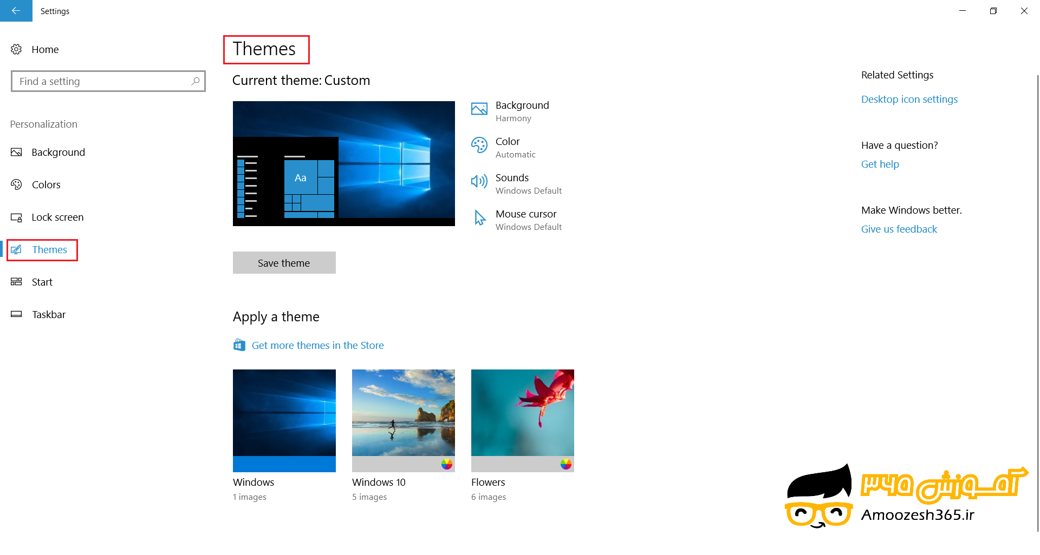Screen dimensions: 1040x555
Task: Select Colors in the sidebar
Action: click(46, 184)
